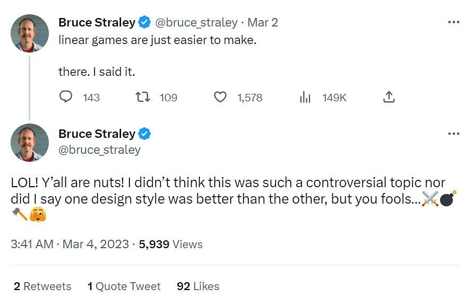Click the @bruce_straley handle below second name
474x306 pixels.
[x=99, y=150]
